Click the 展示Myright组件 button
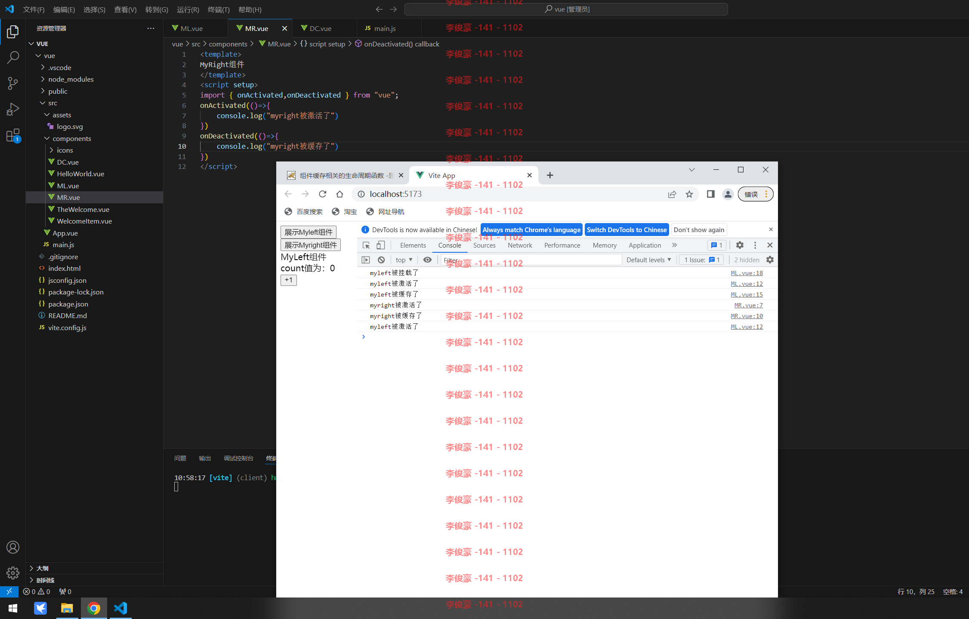The image size is (969, 619). [311, 245]
